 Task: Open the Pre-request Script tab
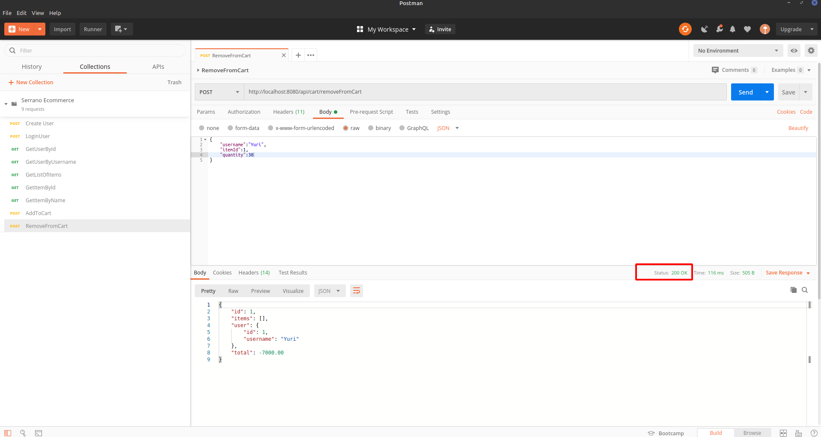pyautogui.click(x=371, y=112)
